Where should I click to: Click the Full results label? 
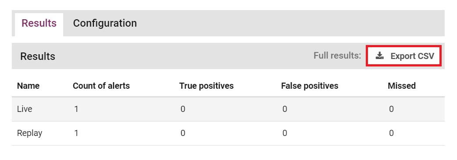pyautogui.click(x=337, y=56)
